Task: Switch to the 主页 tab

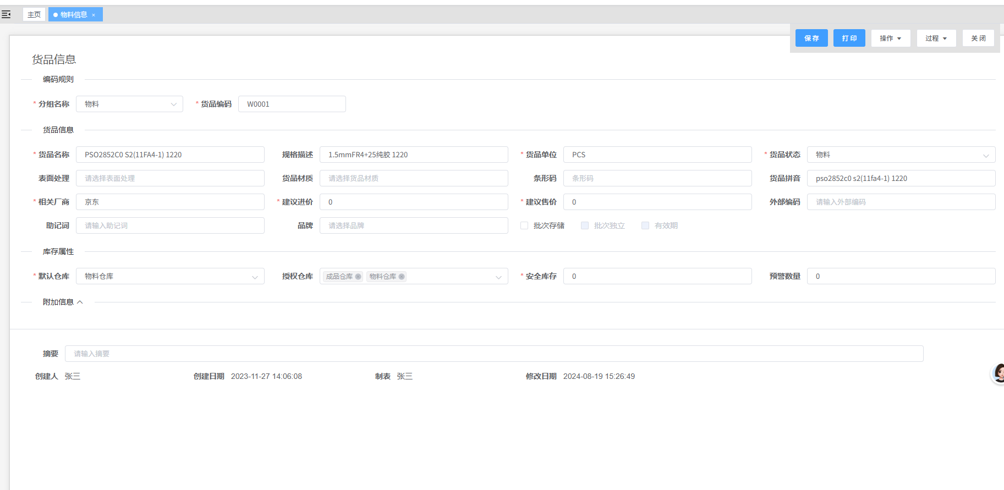Action: point(34,15)
